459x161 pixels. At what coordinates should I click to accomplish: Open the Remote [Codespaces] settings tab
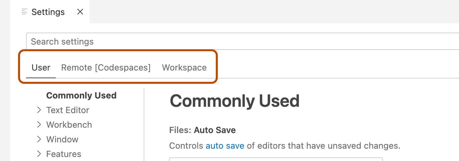coord(106,68)
